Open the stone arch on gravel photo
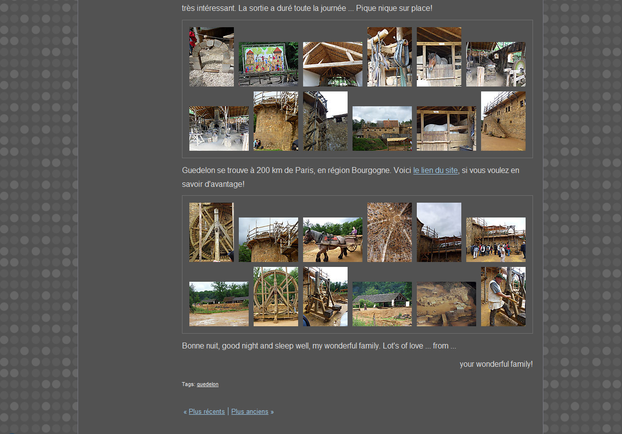This screenshot has height=434, width=622. pos(212,57)
